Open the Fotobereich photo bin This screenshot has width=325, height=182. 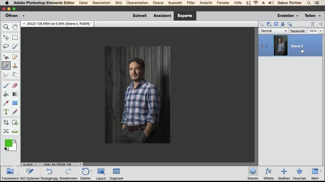click(10, 174)
